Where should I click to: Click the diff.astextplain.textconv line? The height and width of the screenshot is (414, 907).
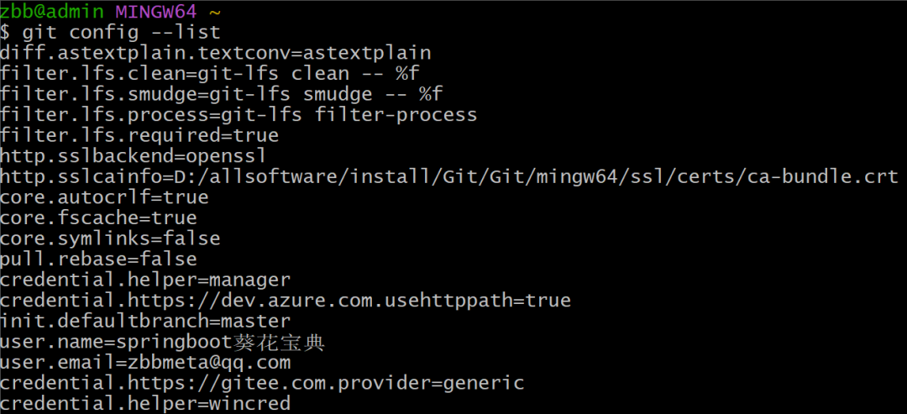[x=215, y=53]
